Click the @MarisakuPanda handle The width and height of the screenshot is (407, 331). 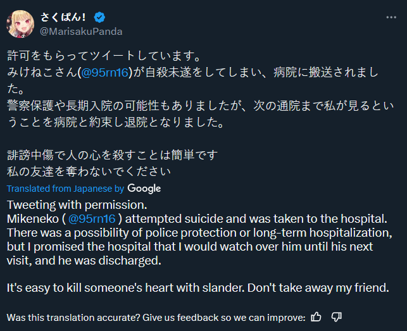[81, 32]
